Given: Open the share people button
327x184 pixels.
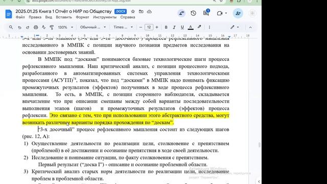Looking at the screenshot, I should 238,13.
